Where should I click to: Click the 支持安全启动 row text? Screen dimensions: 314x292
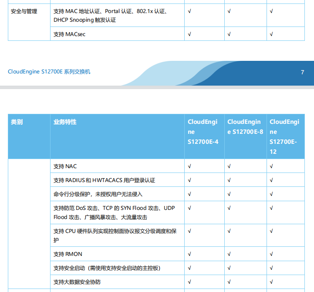pyautogui.click(x=107, y=268)
